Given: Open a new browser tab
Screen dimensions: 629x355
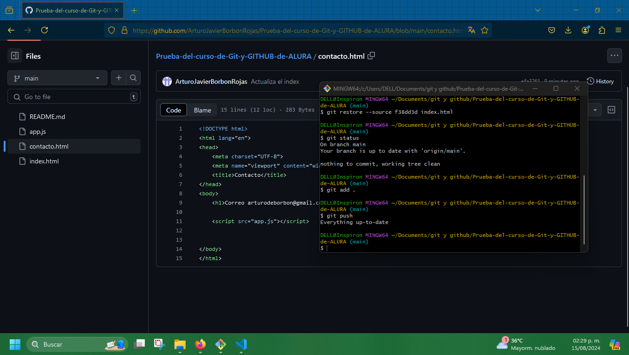Looking at the screenshot, I should 134,10.
